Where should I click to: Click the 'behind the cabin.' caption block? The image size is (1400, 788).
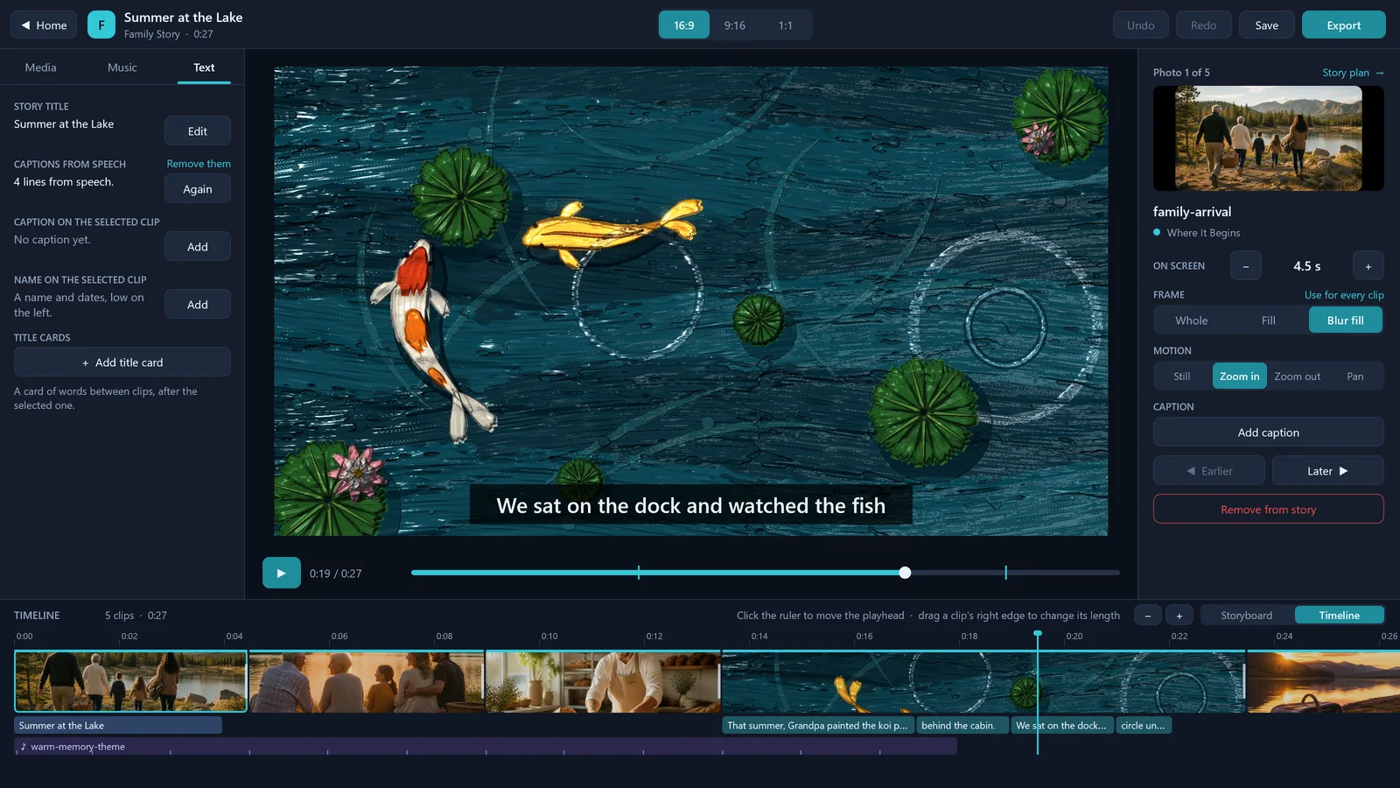tap(962, 725)
